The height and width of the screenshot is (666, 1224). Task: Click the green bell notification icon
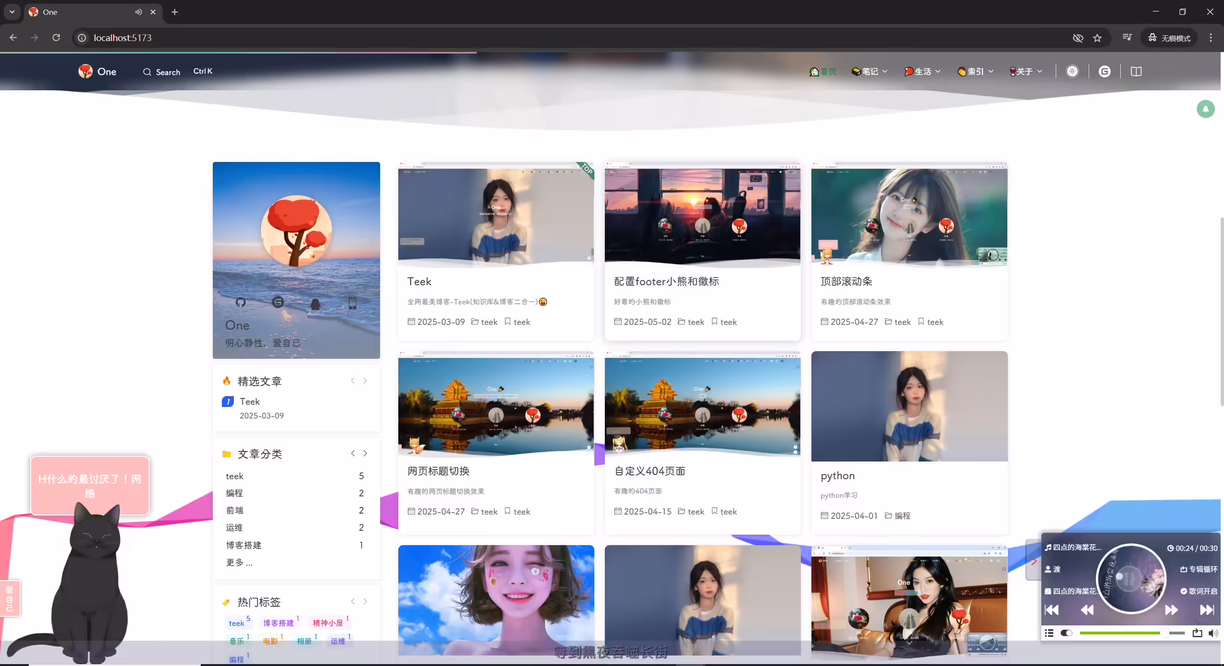[1205, 109]
